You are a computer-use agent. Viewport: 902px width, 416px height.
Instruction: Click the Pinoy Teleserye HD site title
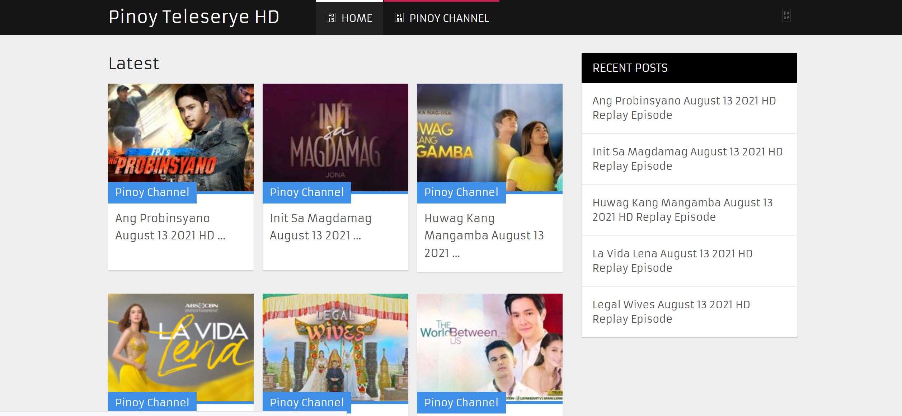pos(194,17)
